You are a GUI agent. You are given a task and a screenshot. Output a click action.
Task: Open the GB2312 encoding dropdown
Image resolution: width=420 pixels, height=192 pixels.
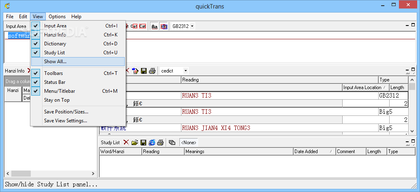(192, 26)
